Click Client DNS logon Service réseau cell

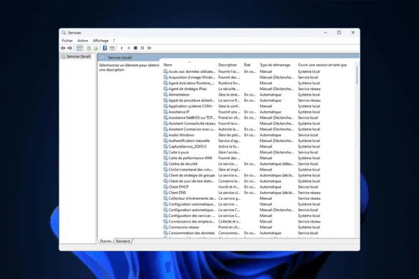coord(309,193)
